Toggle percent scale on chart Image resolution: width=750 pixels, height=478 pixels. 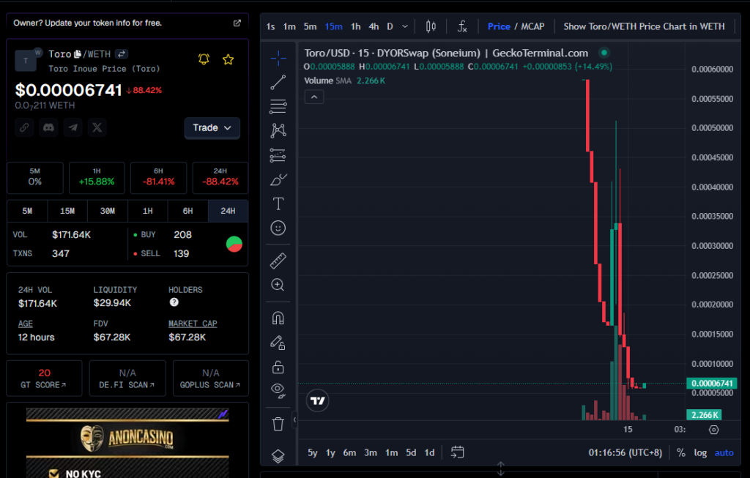click(x=680, y=452)
